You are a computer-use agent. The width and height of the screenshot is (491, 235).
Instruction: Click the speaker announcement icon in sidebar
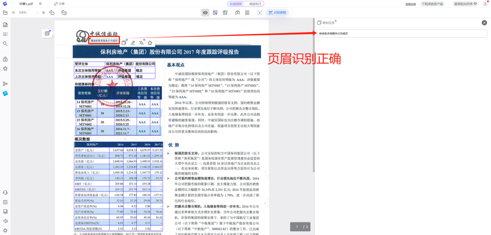pos(5,221)
